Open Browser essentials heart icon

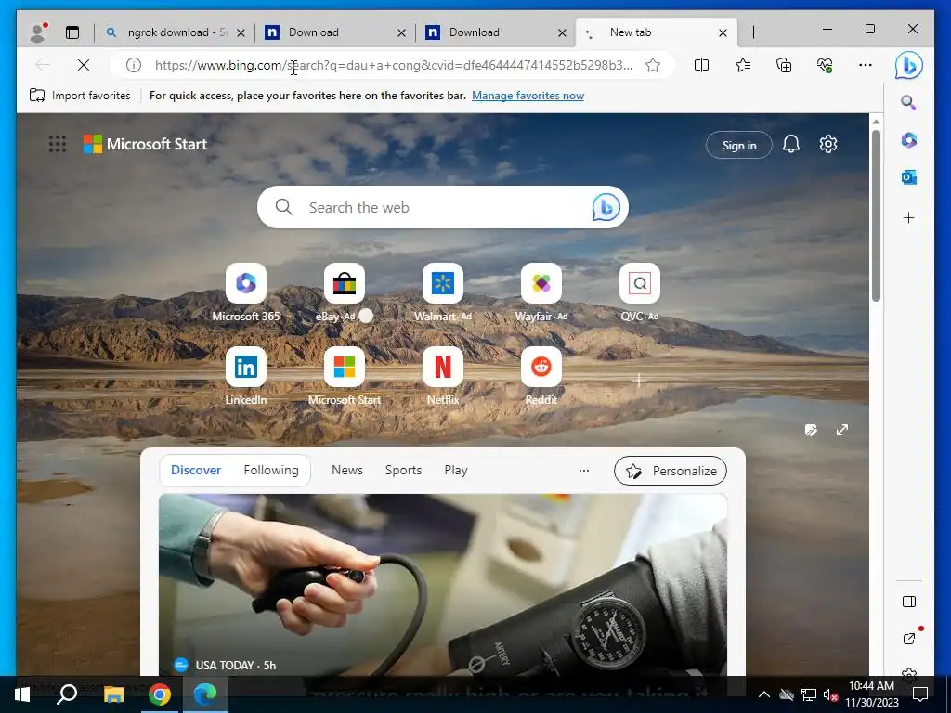825,65
